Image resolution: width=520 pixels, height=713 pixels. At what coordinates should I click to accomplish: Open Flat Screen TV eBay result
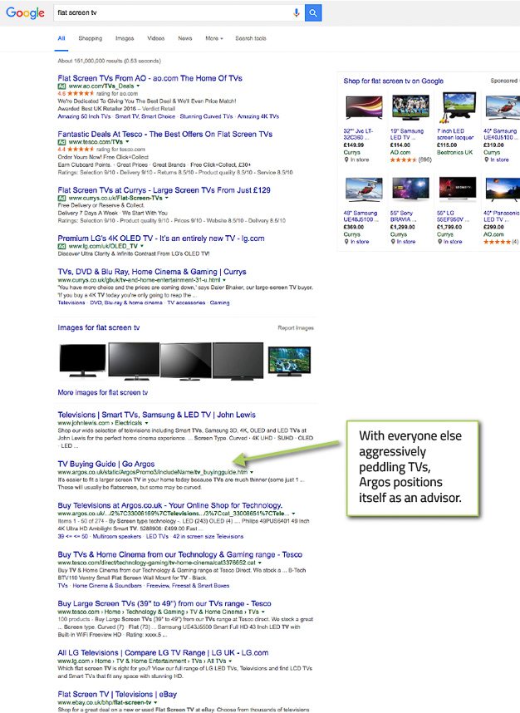pos(117,695)
